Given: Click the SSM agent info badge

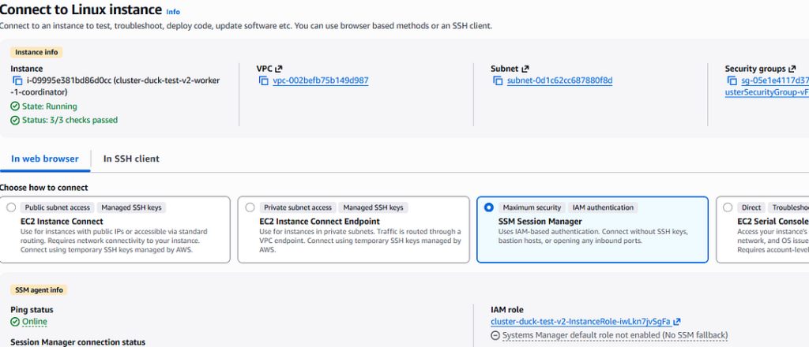Looking at the screenshot, I should pyautogui.click(x=39, y=290).
